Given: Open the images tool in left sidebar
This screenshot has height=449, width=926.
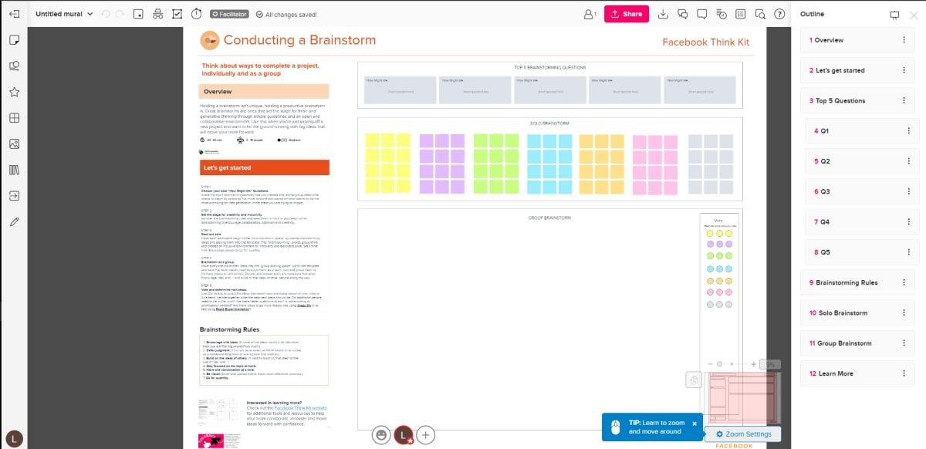Looking at the screenshot, I should (14, 144).
